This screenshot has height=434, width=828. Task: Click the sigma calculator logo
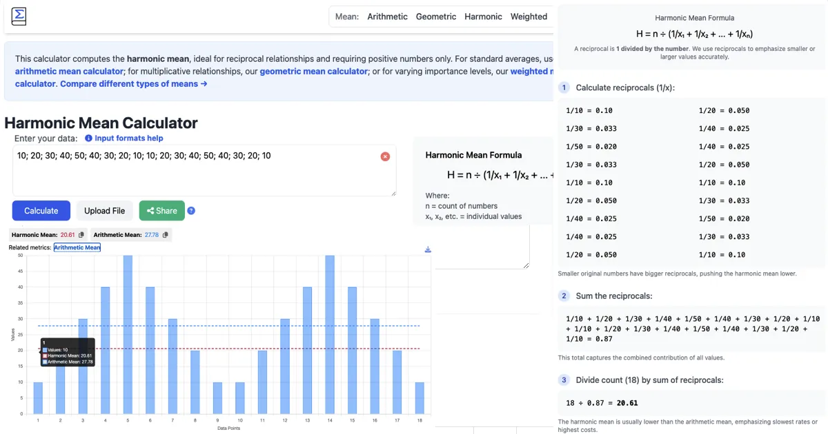click(x=18, y=16)
